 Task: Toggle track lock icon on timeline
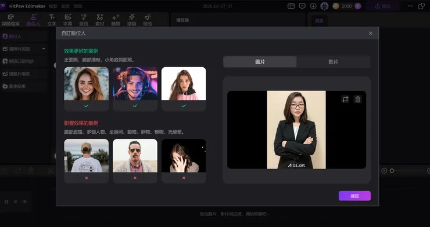[6, 202]
